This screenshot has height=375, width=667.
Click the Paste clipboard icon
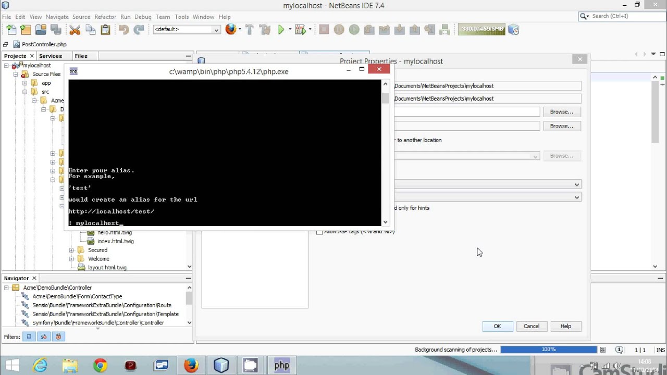(x=105, y=30)
